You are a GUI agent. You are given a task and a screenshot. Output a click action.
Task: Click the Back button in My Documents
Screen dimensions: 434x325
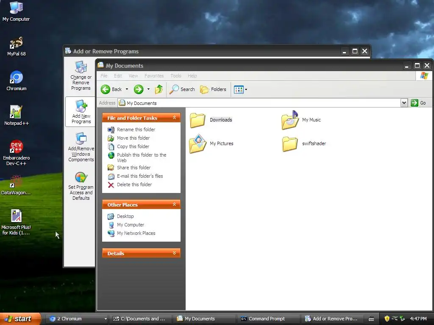(111, 89)
